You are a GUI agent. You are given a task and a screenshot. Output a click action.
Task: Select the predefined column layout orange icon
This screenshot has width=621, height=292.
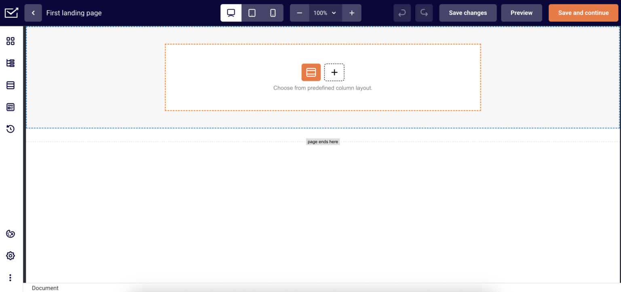pyautogui.click(x=311, y=72)
